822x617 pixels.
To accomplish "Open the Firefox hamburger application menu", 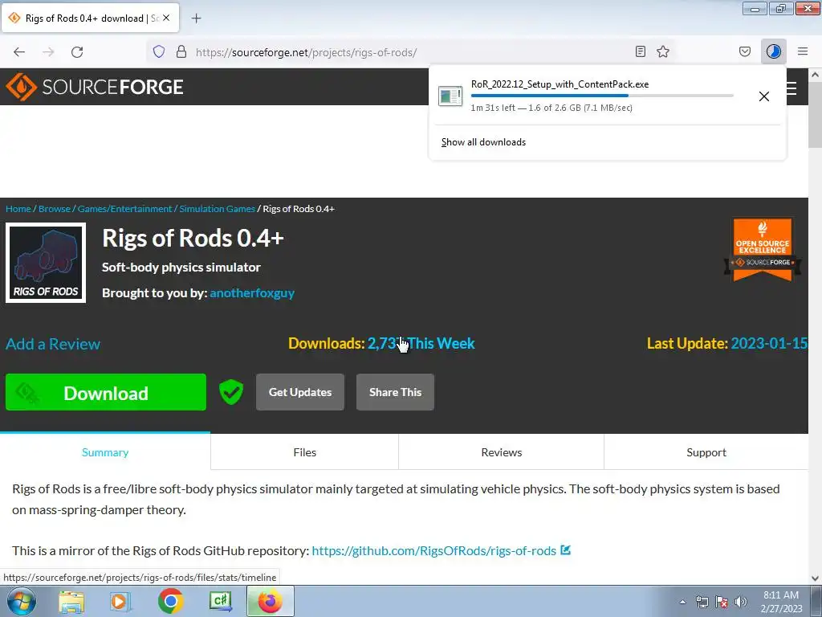I will [803, 51].
